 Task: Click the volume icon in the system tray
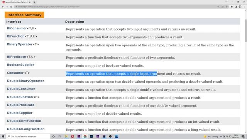[227, 136]
